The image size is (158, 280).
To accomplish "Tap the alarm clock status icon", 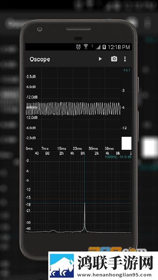I will (79, 47).
